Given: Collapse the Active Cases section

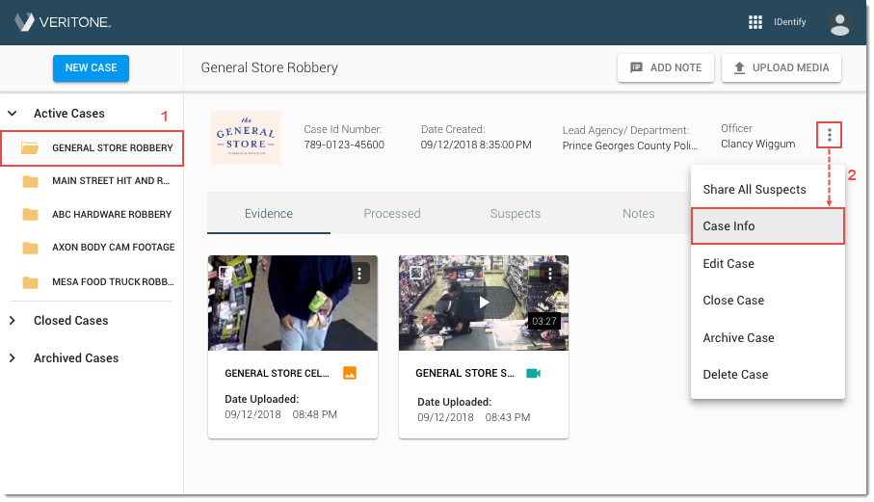Looking at the screenshot, I should (13, 113).
